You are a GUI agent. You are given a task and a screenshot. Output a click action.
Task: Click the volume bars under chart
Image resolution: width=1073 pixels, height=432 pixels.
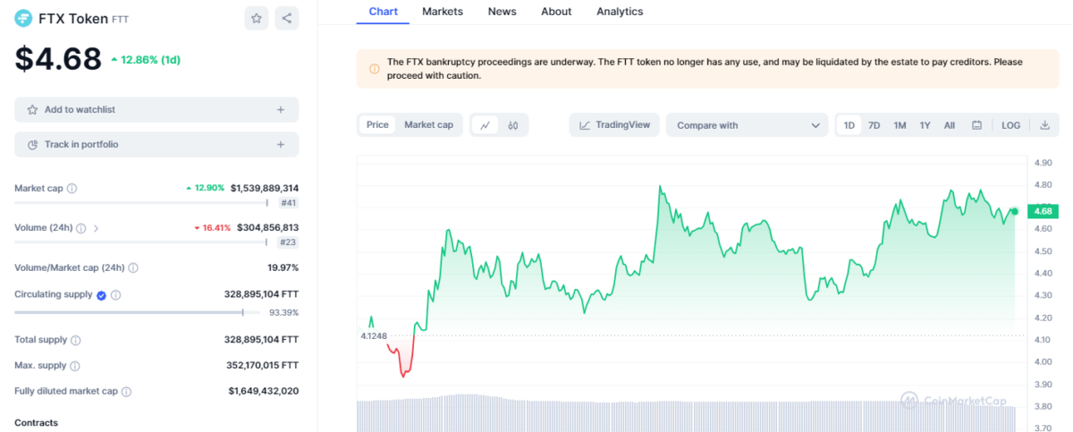[687, 413]
